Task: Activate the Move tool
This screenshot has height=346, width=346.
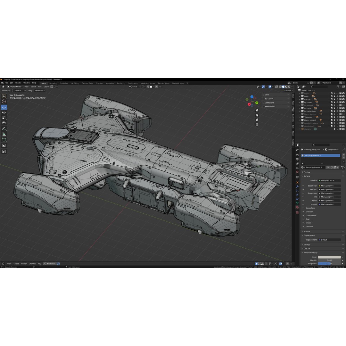Action: [x=4, y=107]
